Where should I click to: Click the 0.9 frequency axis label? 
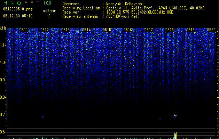click(x=3, y=80)
